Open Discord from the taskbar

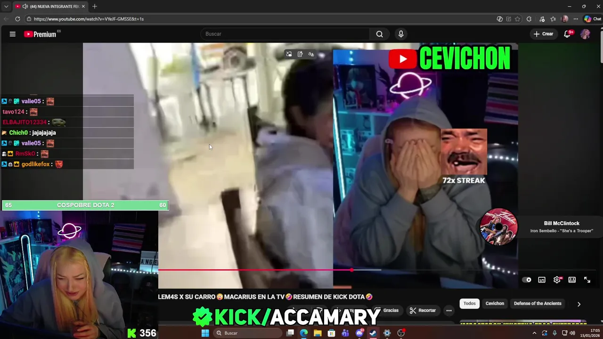coord(359,333)
